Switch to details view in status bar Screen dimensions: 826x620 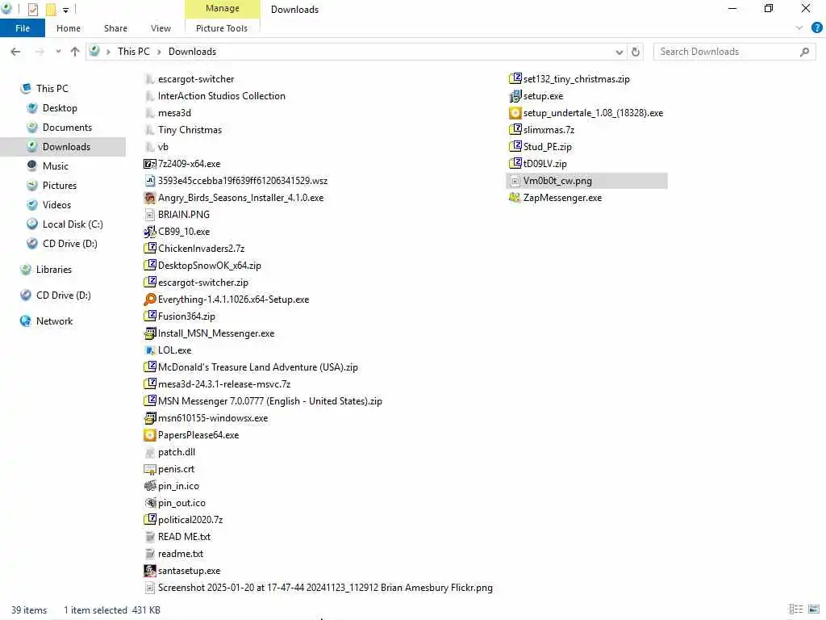[x=795, y=610]
